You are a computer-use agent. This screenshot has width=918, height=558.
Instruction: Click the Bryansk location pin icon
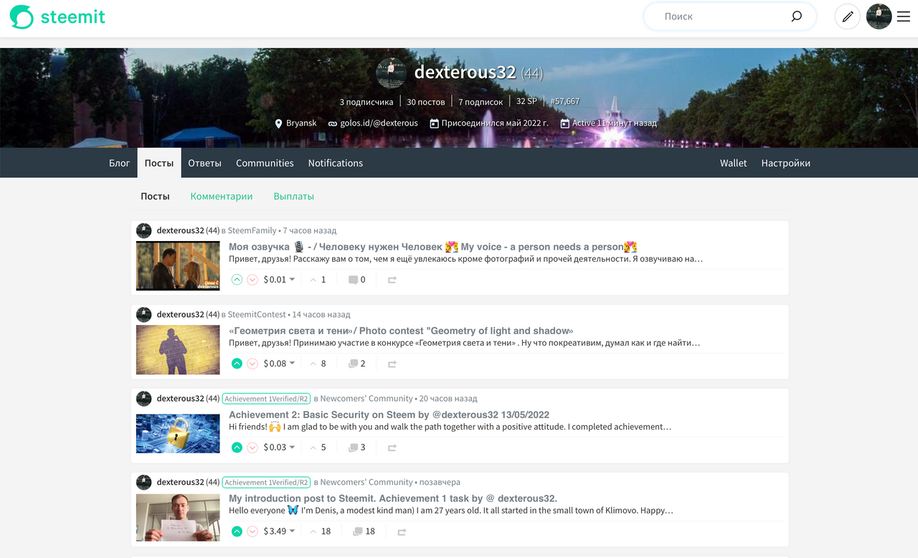pyautogui.click(x=279, y=123)
